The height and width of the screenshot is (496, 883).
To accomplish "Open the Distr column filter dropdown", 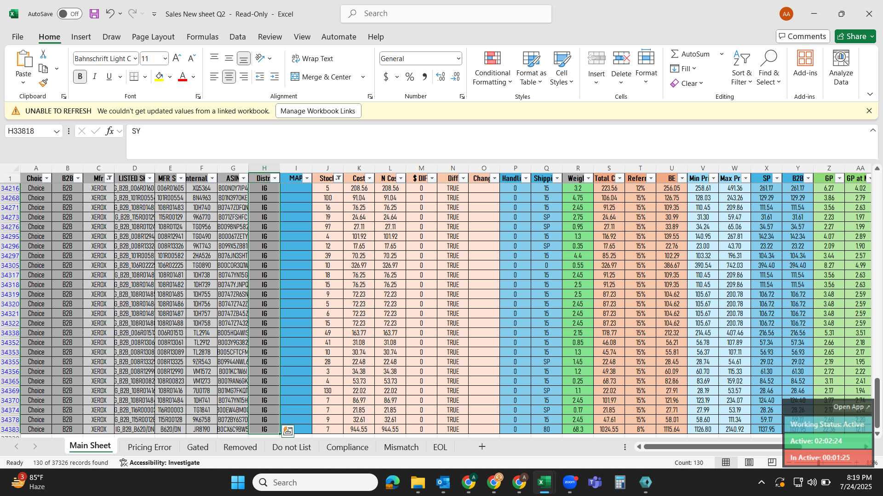I will pos(275,178).
